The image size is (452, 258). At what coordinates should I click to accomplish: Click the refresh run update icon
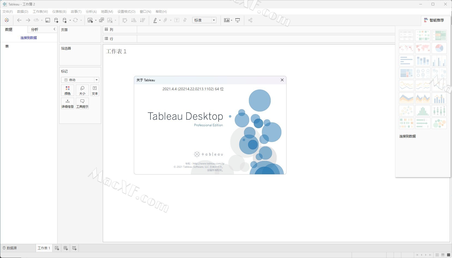[x=76, y=20]
